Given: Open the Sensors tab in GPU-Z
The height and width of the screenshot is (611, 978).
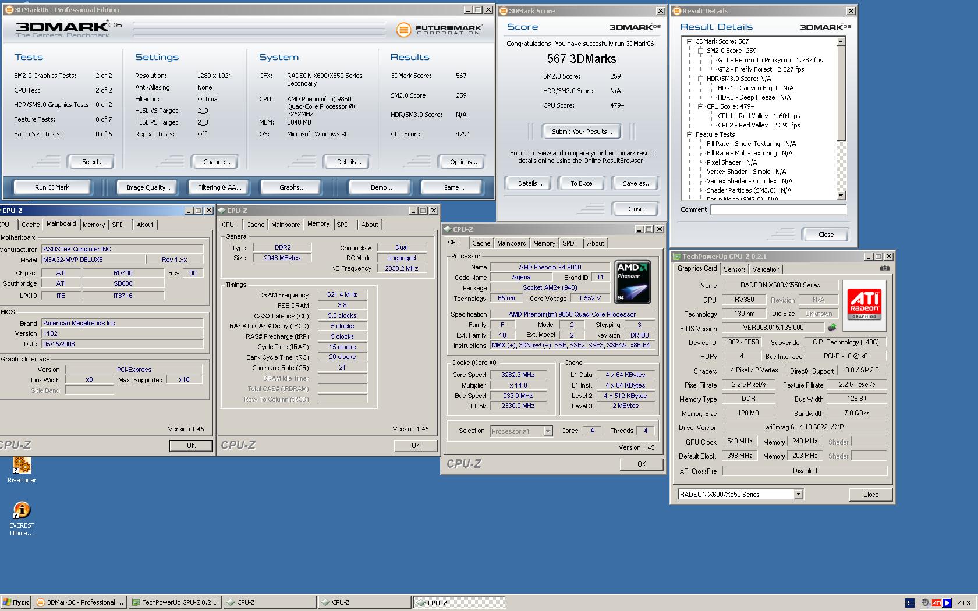Looking at the screenshot, I should pos(735,269).
